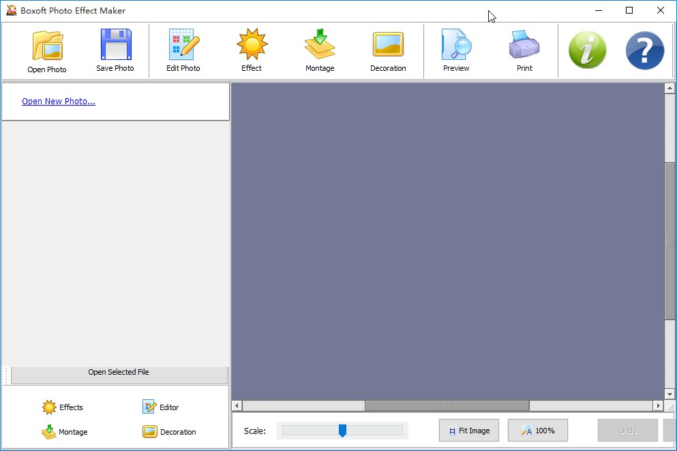This screenshot has width=677, height=451.
Task: Open the Preview magnifier icon
Action: coord(456,50)
